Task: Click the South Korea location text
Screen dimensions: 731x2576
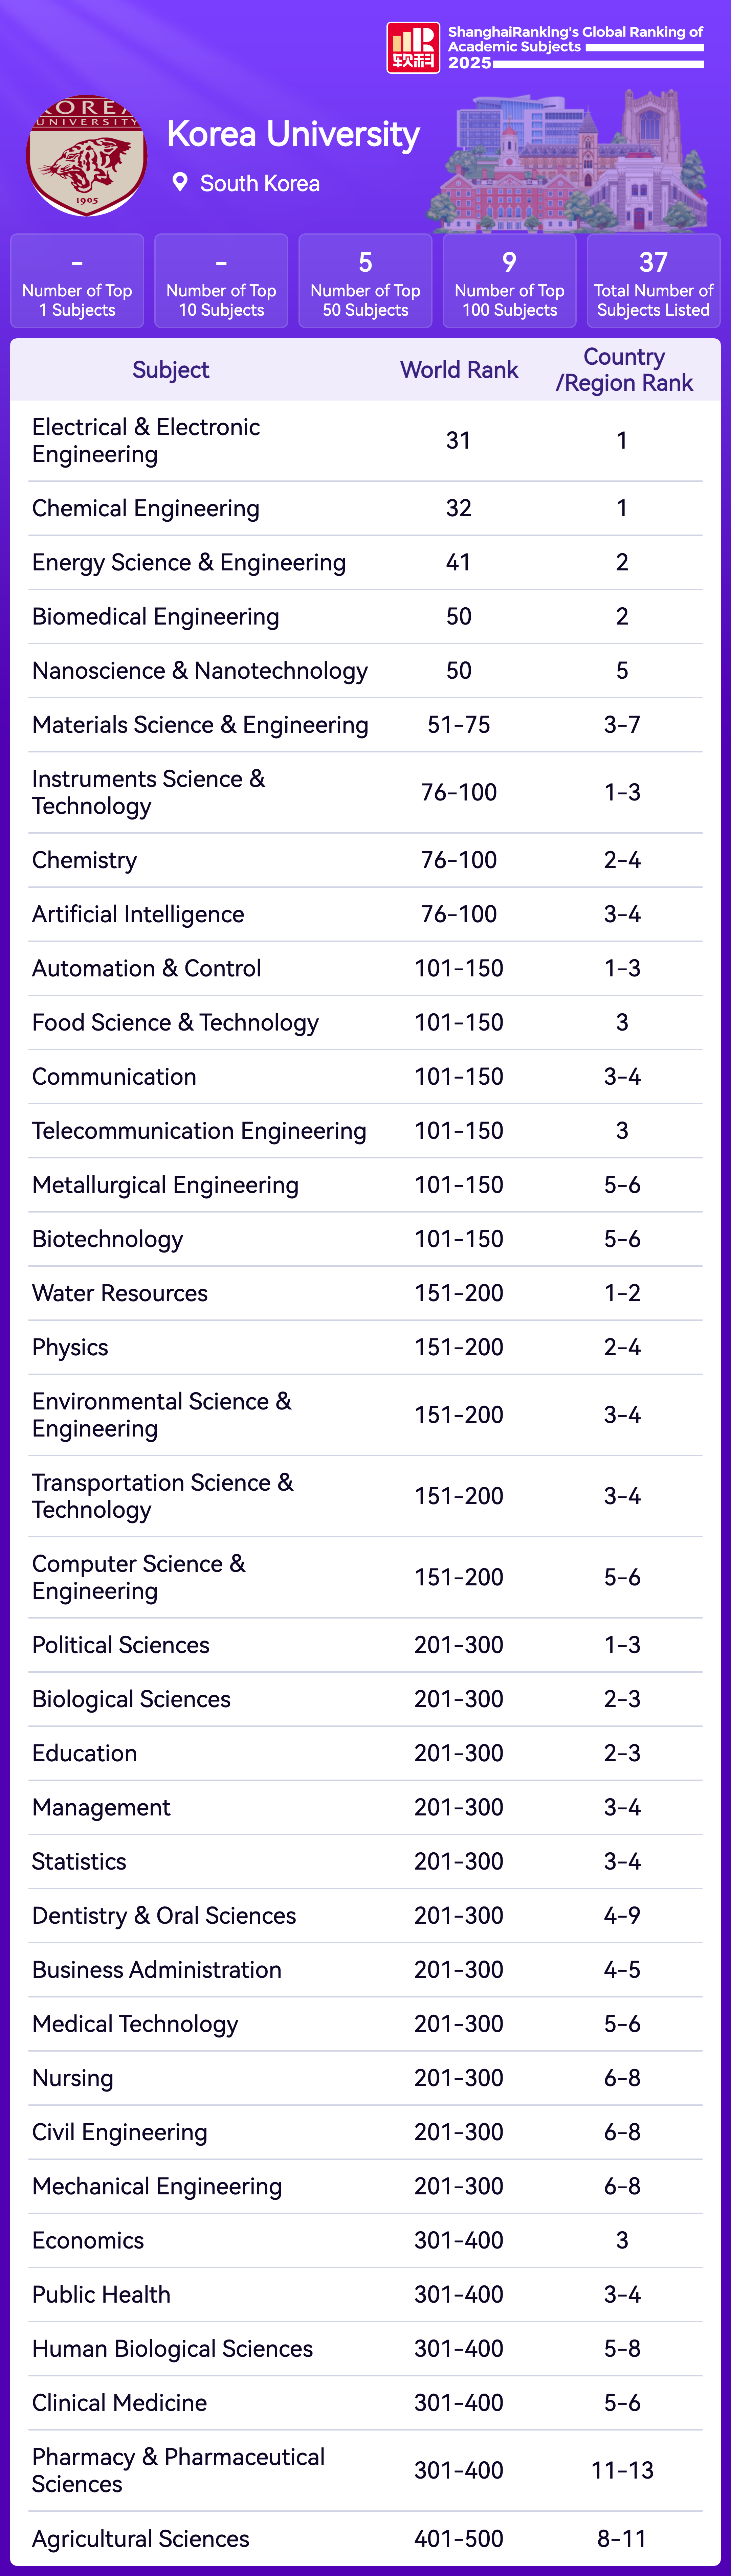Action: 260,183
